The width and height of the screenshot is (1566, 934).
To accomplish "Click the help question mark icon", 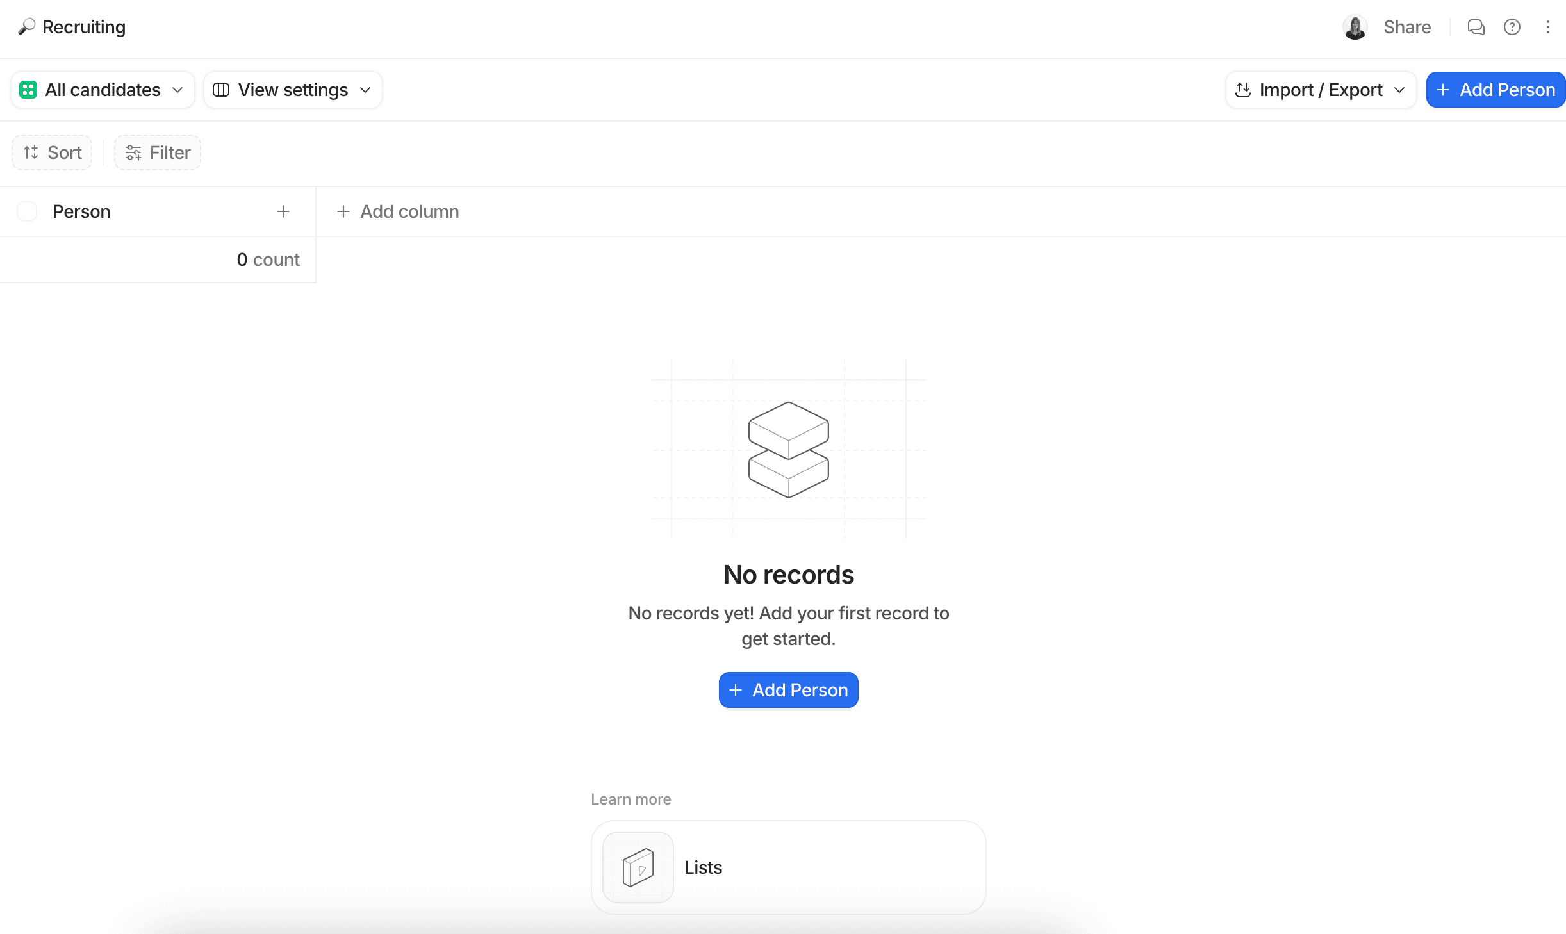I will (1512, 27).
